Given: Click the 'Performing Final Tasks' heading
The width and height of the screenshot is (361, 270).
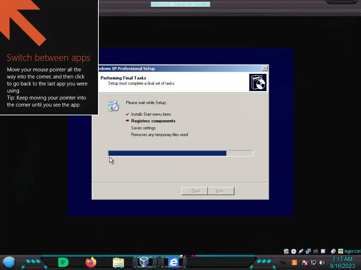Looking at the screenshot, I should click(x=123, y=78).
